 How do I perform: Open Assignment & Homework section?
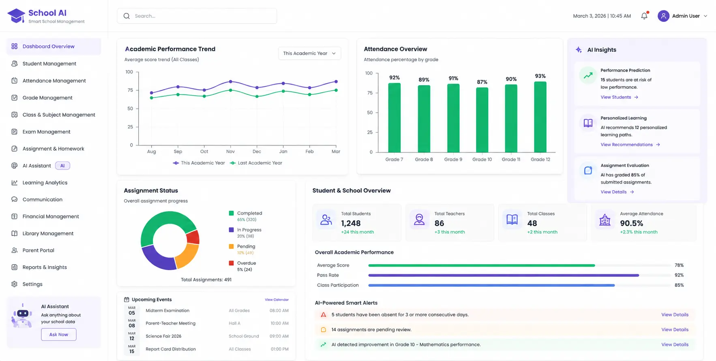[x=54, y=149]
